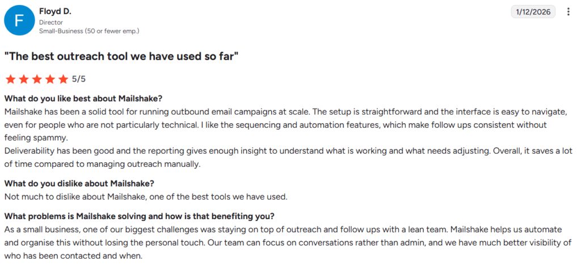The width and height of the screenshot is (581, 265).
Task: Click the first rating star
Action: pyautogui.click(x=10, y=79)
